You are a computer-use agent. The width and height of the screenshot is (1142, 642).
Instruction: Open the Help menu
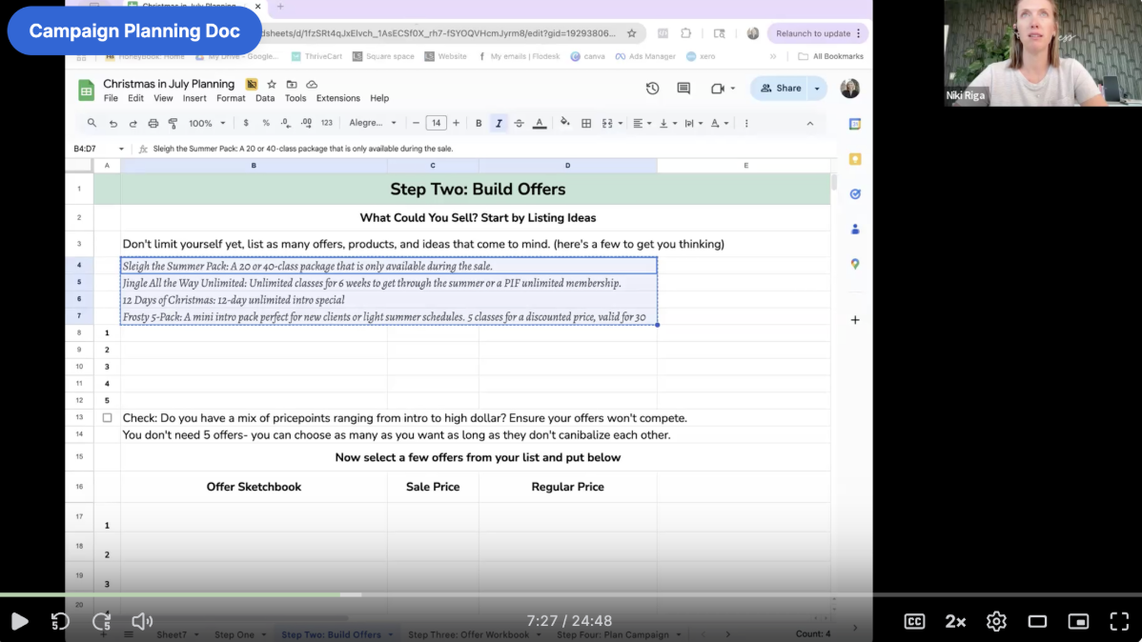(379, 98)
